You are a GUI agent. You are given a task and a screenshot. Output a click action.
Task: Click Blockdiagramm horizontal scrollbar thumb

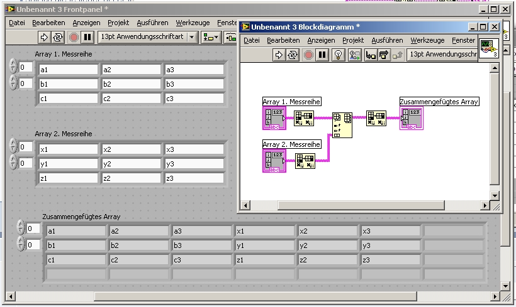tap(361, 205)
